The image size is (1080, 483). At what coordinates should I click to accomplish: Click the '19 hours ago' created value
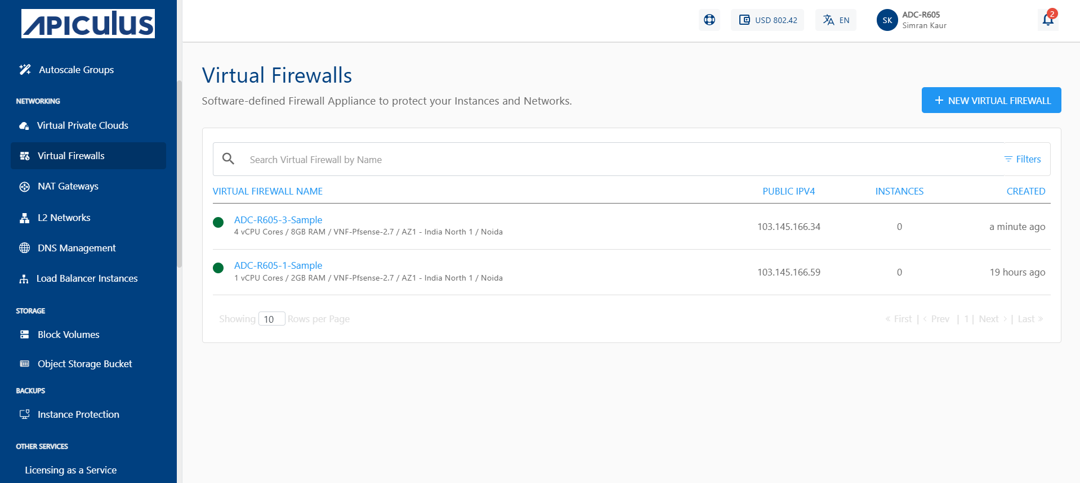(x=1017, y=272)
